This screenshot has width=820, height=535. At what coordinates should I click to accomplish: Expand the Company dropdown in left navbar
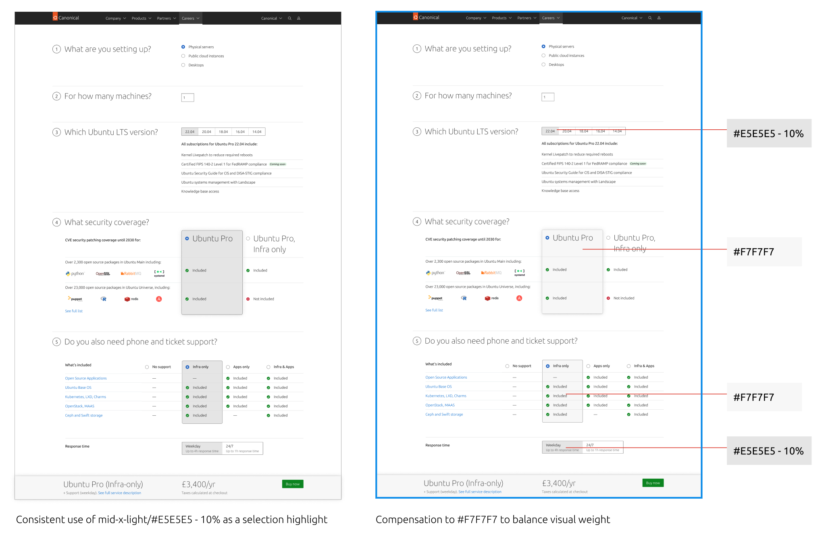click(x=116, y=19)
